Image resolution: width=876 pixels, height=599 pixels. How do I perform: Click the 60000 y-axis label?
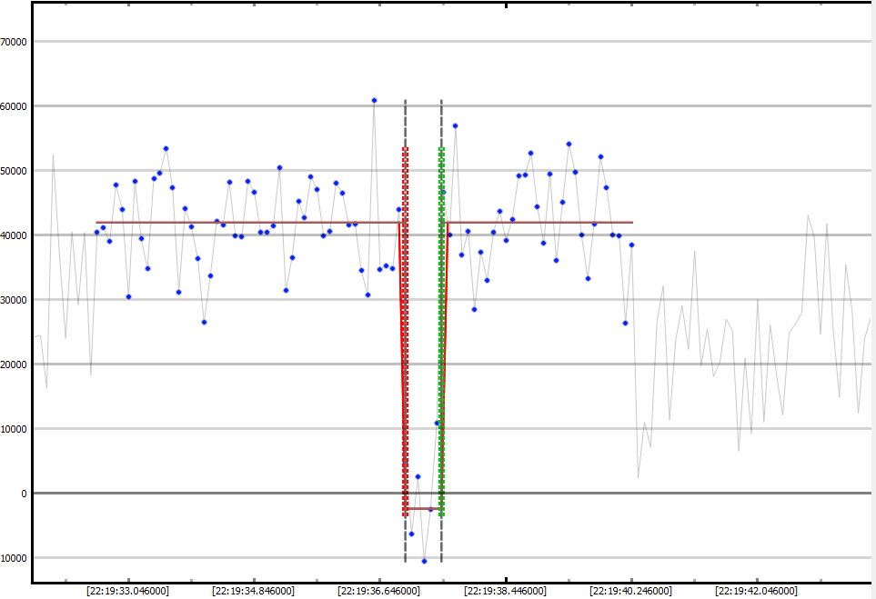click(15, 106)
